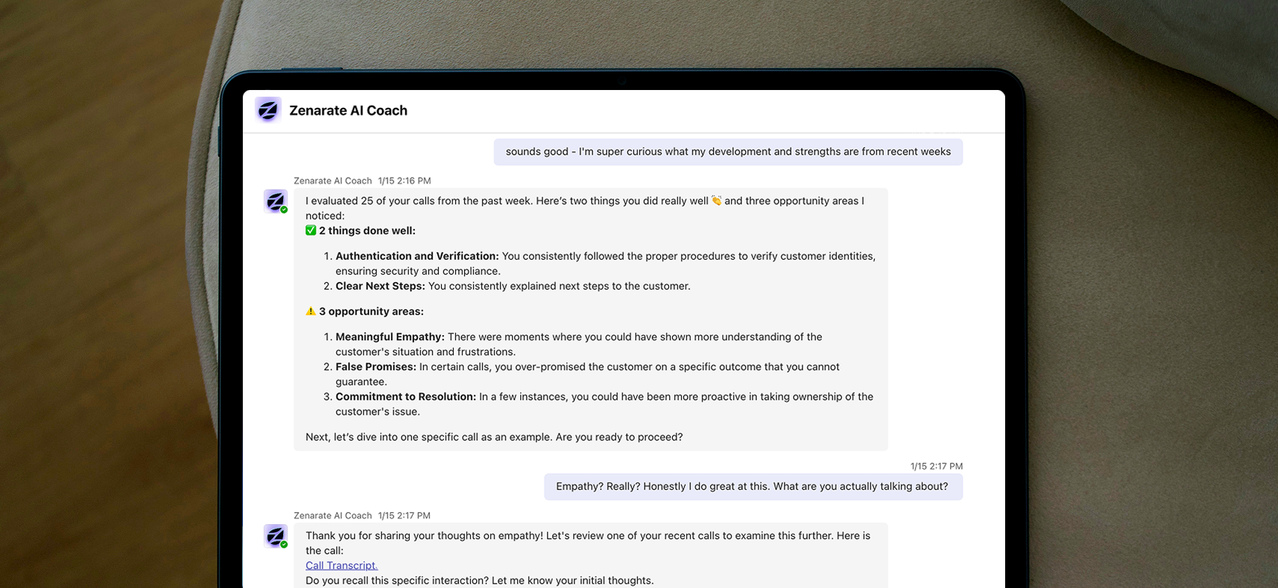Click the Zenarate logo in the header

(x=268, y=110)
